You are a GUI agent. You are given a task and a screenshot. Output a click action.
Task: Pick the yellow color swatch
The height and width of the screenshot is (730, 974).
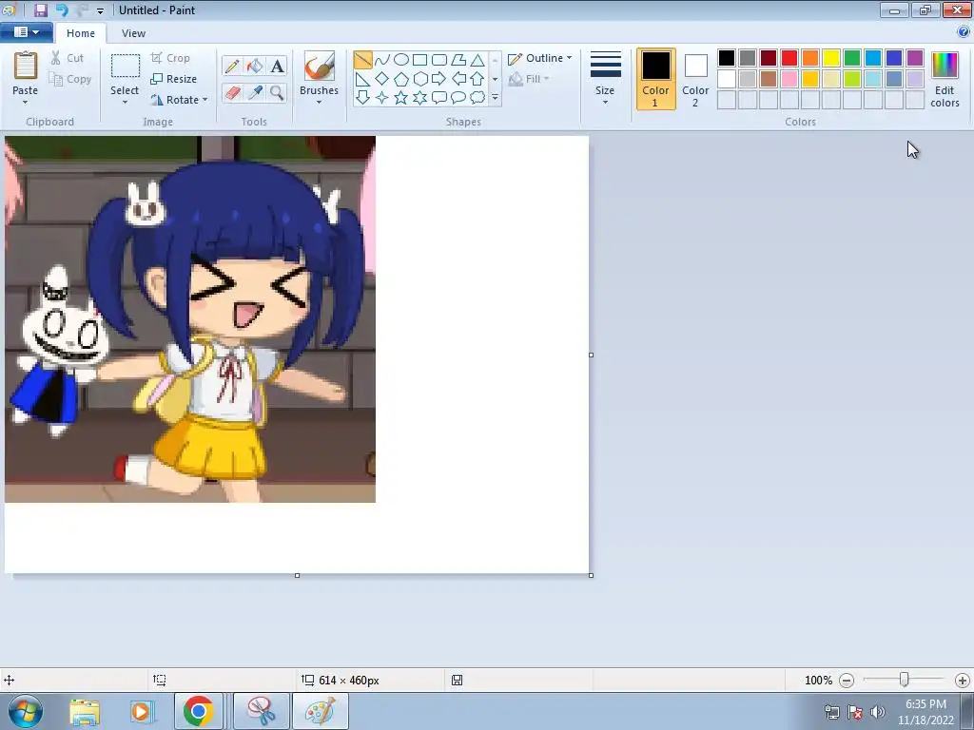pyautogui.click(x=831, y=58)
